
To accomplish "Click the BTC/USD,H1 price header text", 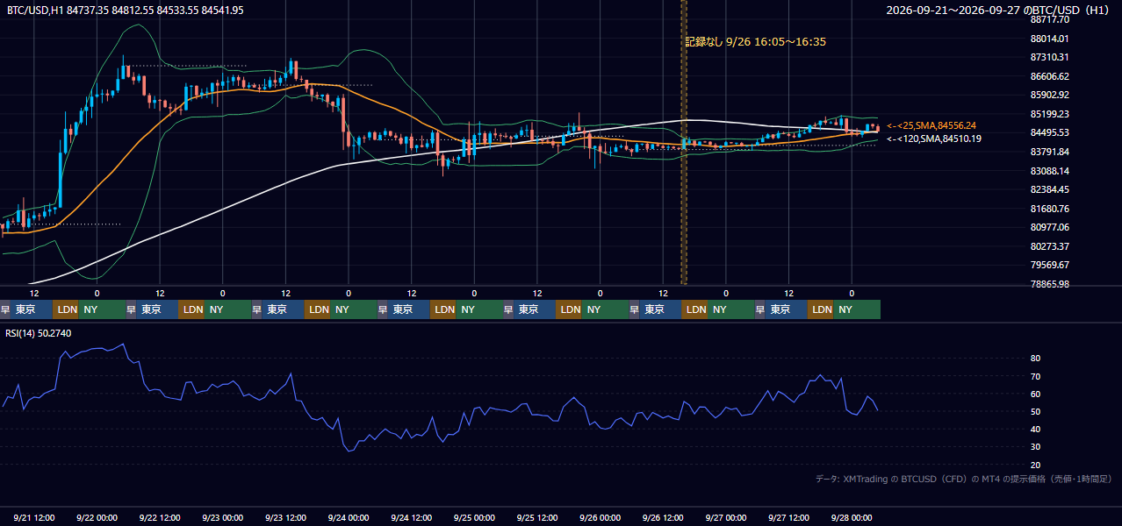I will pyautogui.click(x=126, y=10).
